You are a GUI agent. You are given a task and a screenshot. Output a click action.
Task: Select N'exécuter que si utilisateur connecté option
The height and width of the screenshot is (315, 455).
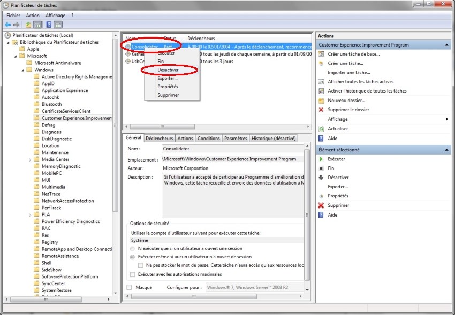(133, 249)
